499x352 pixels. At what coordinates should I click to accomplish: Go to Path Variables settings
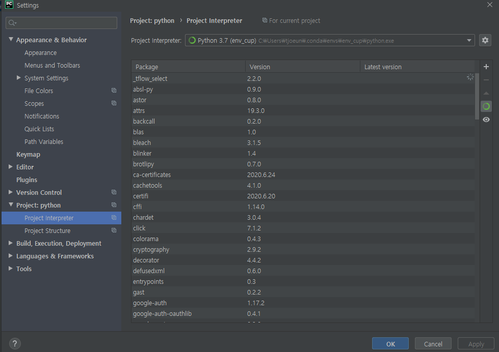point(44,142)
